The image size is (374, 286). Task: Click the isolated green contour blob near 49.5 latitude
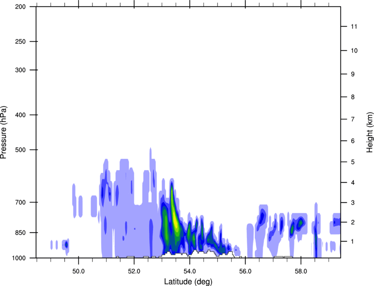point(66,245)
